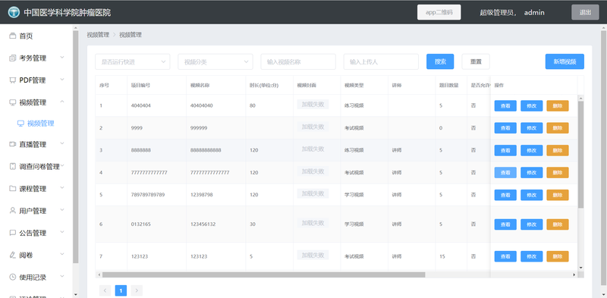The width and height of the screenshot is (607, 298).
Task: Click the 阅卷 pencil icon
Action: click(12, 255)
